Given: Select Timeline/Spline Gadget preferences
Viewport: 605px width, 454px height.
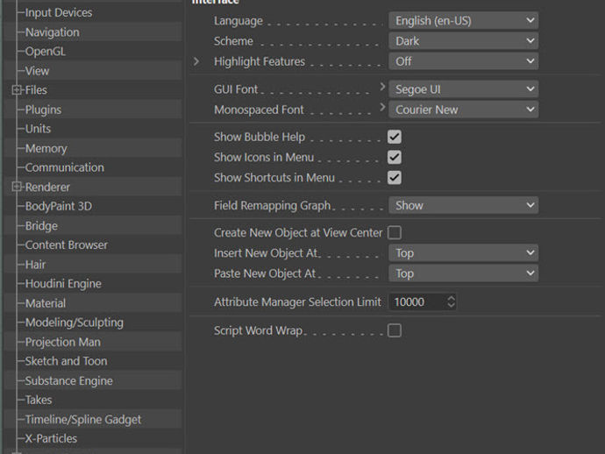Looking at the screenshot, I should coord(83,420).
